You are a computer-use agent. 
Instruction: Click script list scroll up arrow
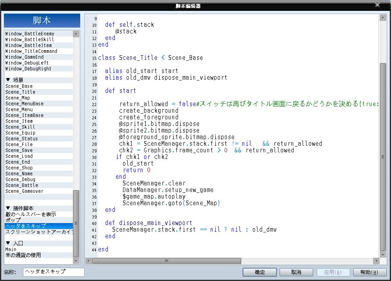(x=76, y=33)
